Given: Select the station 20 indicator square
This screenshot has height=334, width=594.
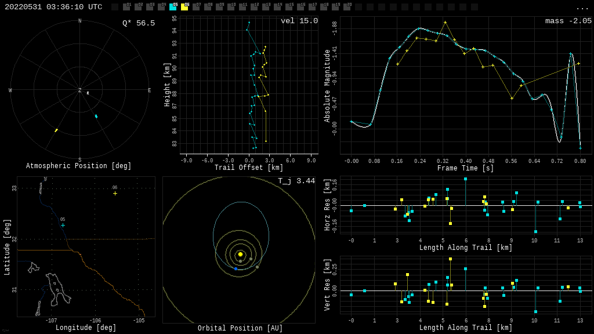Looking at the screenshot, I should click(x=347, y=7).
